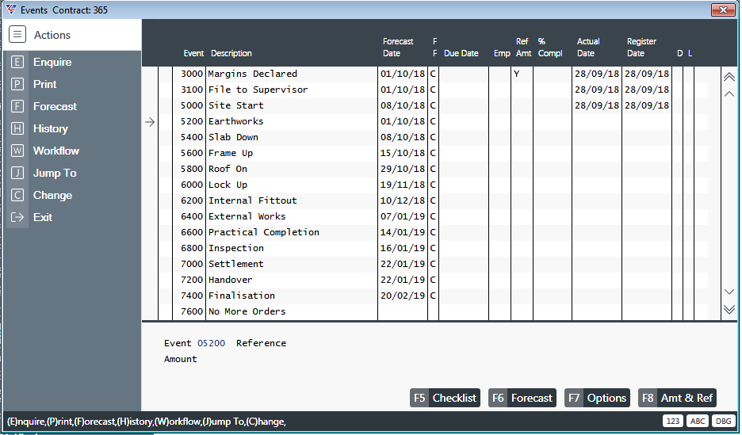Image resolution: width=742 pixels, height=435 pixels.
Task: Click the E key icon for Enquire
Action: click(17, 62)
